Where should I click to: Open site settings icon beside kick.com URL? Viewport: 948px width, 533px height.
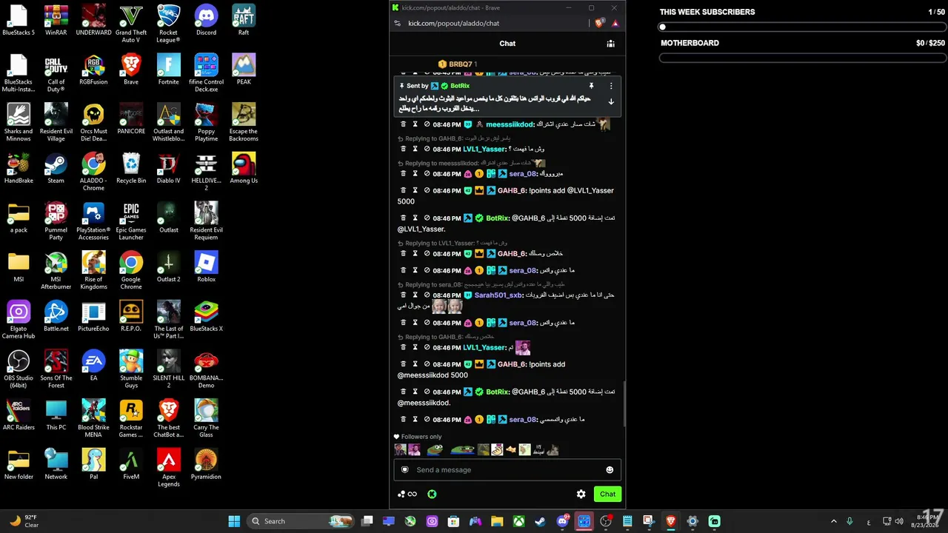click(x=398, y=23)
